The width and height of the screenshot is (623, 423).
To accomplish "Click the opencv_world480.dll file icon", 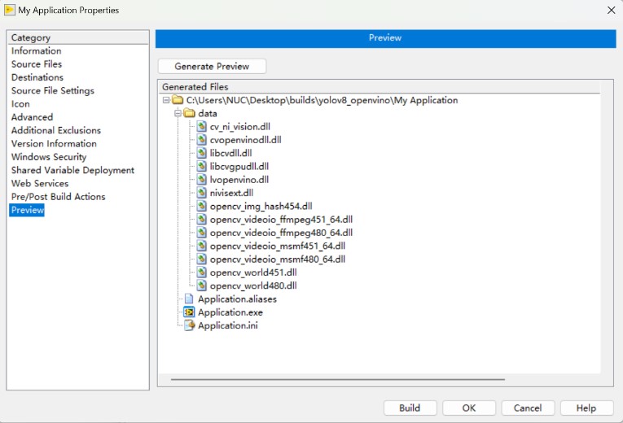I will [x=202, y=286].
